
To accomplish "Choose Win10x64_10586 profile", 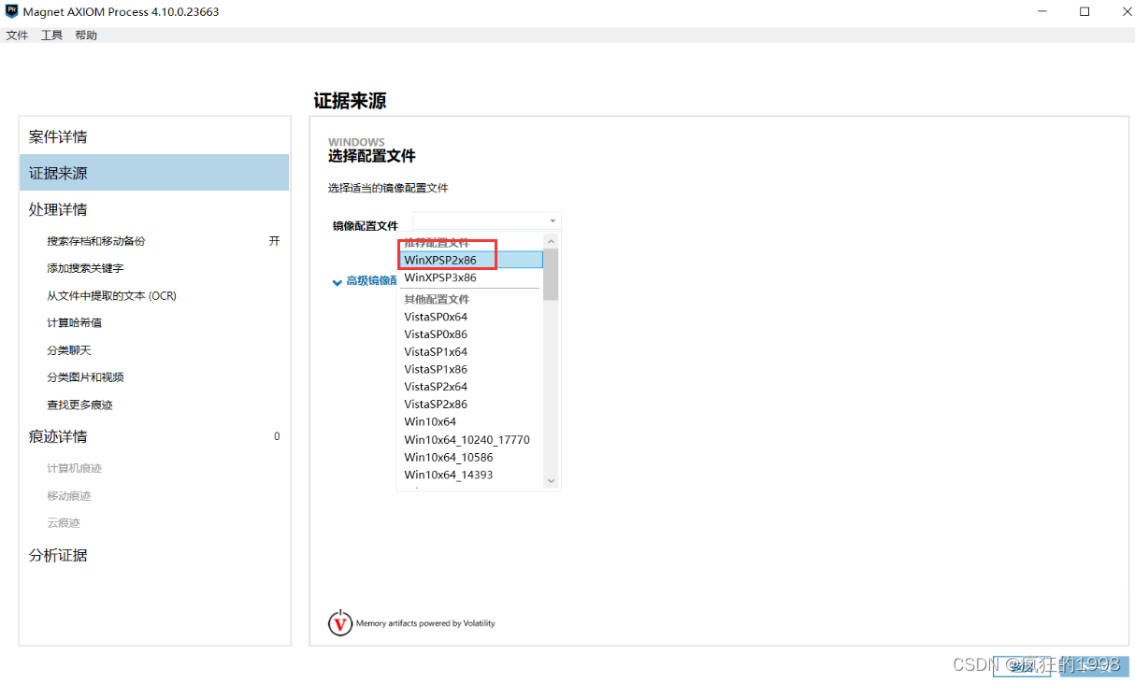I will 470,457.
